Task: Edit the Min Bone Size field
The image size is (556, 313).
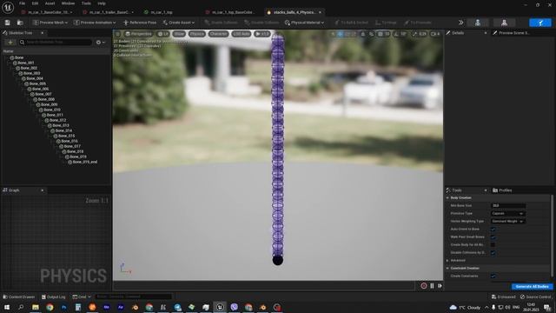Action: (508, 205)
